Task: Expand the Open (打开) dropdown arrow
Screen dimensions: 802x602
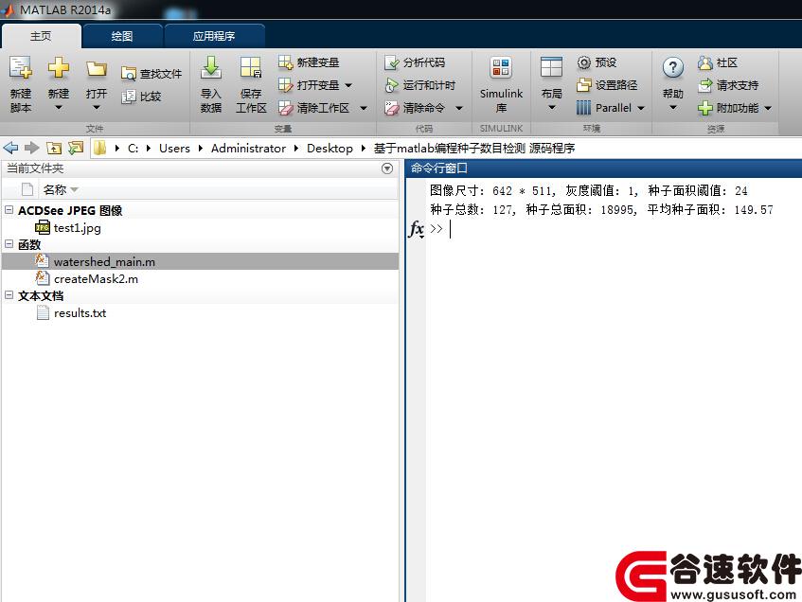Action: point(97,107)
